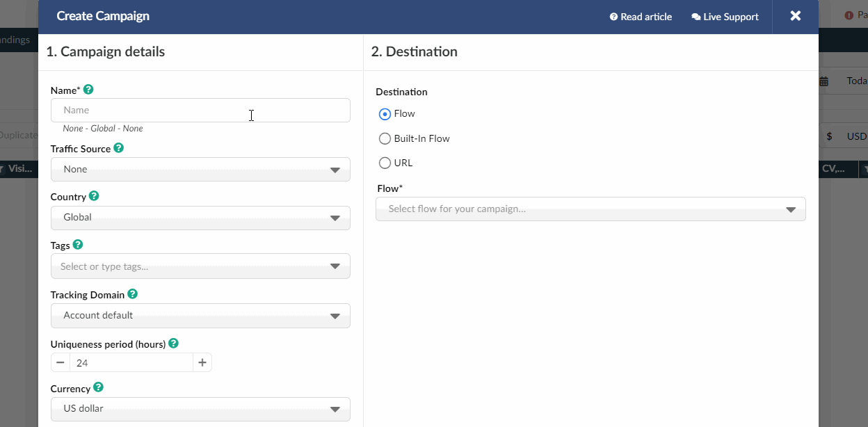Screen dimensions: 868x427
Task: Increase uniqueness period with plus button
Action: pos(202,362)
